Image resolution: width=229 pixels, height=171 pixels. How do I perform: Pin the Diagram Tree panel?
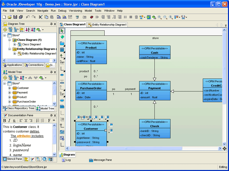(51, 24)
